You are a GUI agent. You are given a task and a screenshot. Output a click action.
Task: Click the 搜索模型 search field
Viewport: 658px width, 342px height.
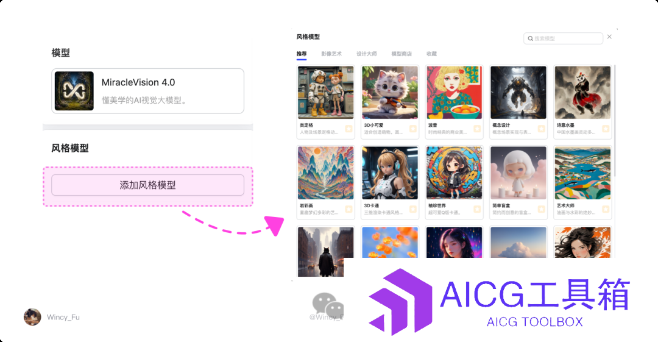click(x=563, y=38)
